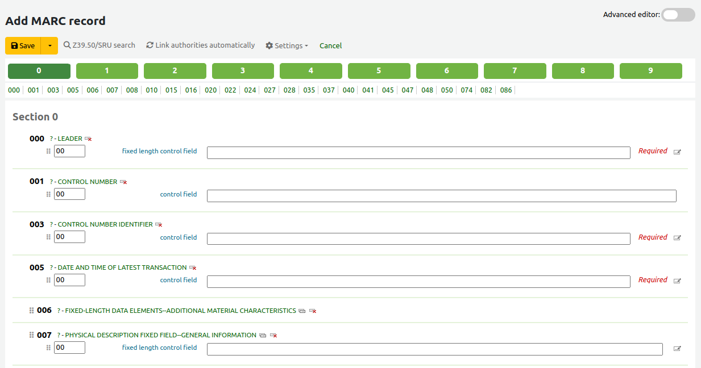The height and width of the screenshot is (368, 701).
Task: Delete the 005 DATE AND TIME field
Action: coord(193,267)
